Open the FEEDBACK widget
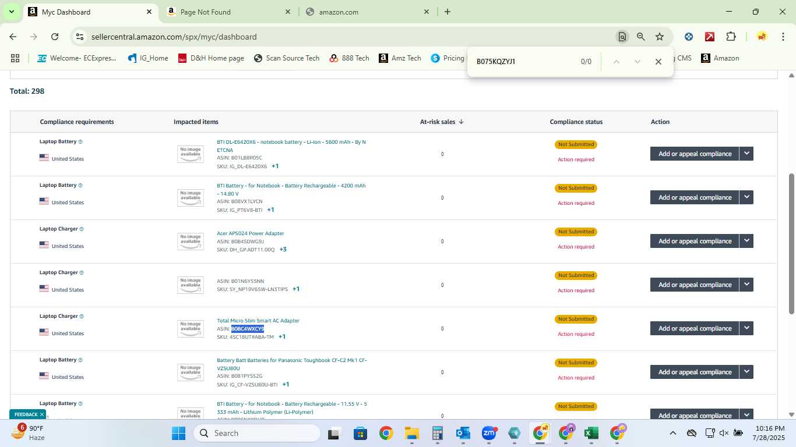Image resolution: width=796 pixels, height=447 pixels. 26,414
